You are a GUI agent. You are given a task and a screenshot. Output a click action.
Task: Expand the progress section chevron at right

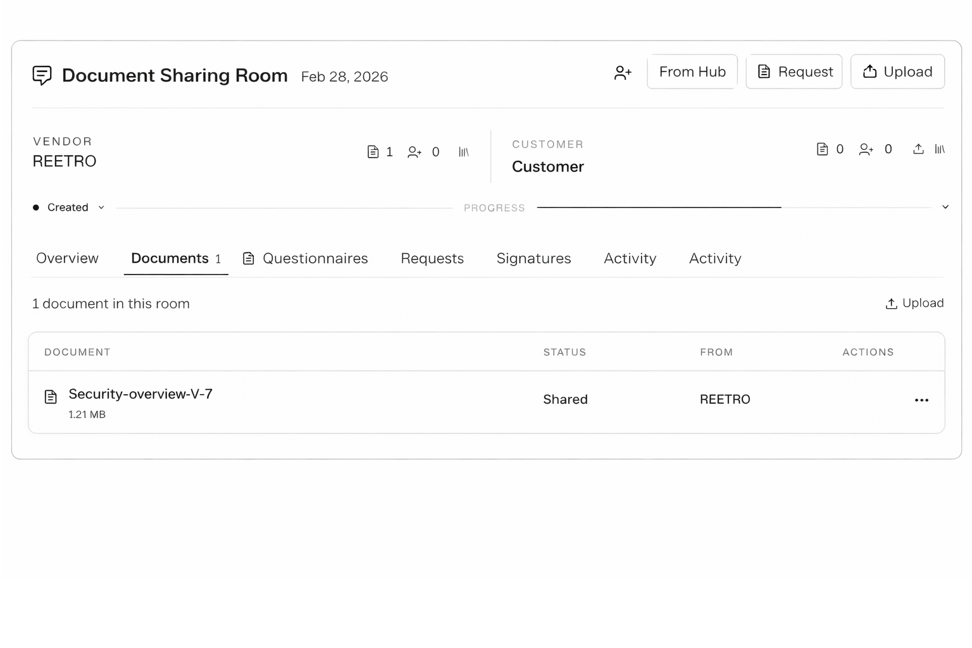point(945,207)
